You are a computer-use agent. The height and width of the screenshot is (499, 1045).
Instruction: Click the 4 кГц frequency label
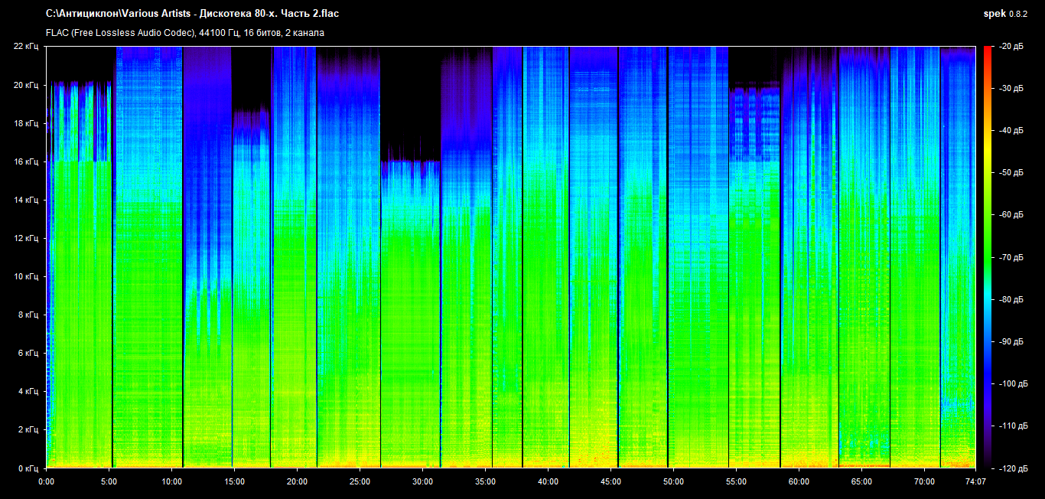point(28,391)
